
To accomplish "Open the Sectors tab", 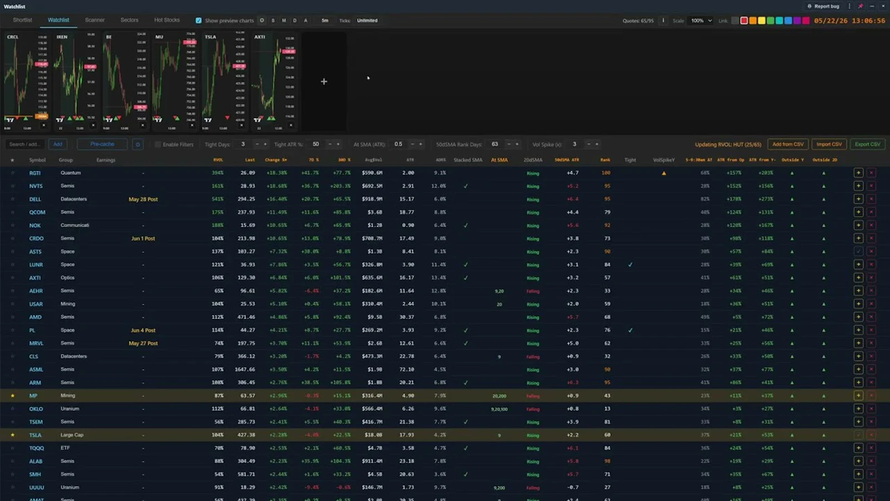I will (x=129, y=20).
